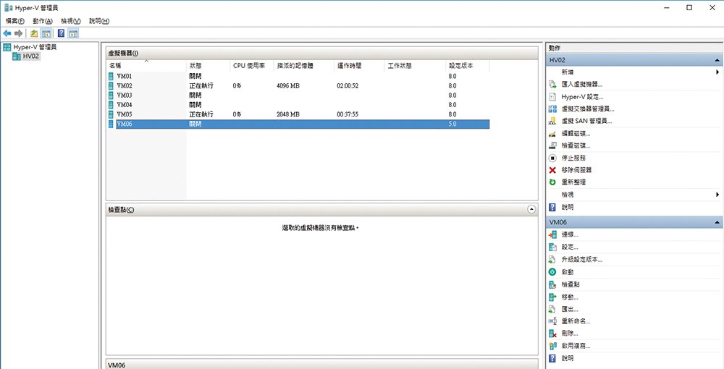Open the 檢視 (View) submenu in Actions pane
The width and height of the screenshot is (724, 369).
tap(717, 195)
